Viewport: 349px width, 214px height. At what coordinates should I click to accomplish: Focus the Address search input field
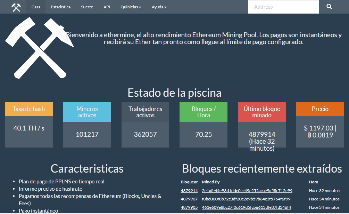[x=284, y=7]
